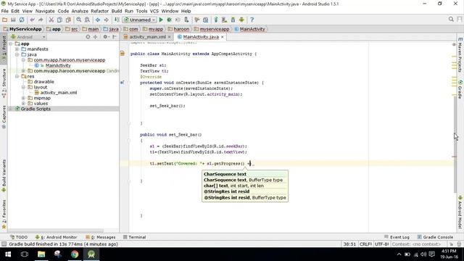Click the Synchronize toolbar icon
Screen dimensions: 464x261
coord(22,20)
